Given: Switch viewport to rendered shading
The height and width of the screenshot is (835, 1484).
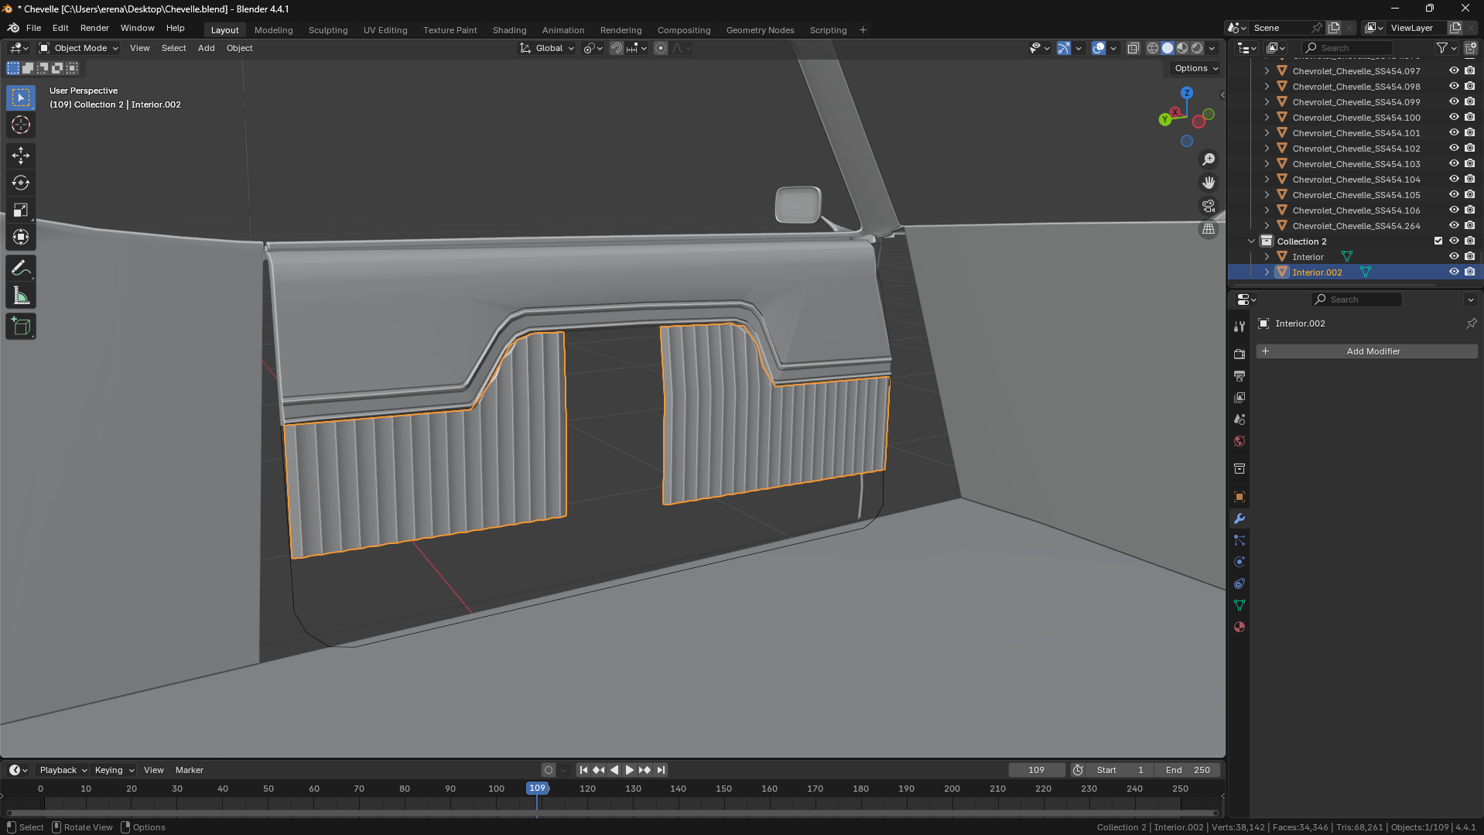Looking at the screenshot, I should 1197,48.
